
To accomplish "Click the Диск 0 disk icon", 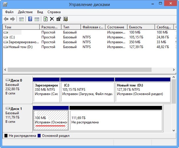I will pos(8,80).
